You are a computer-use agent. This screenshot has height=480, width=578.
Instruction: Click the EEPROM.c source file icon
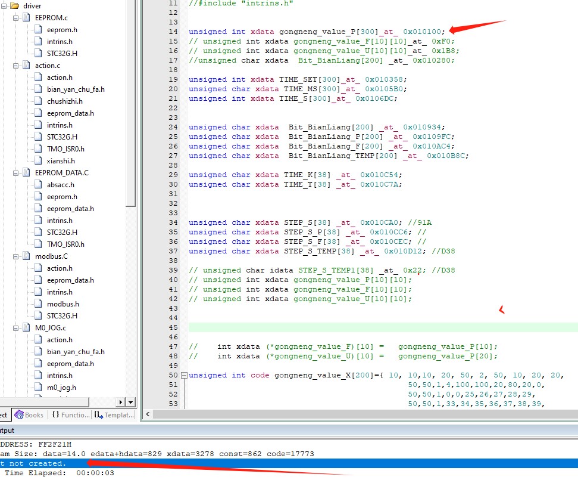[x=26, y=17]
